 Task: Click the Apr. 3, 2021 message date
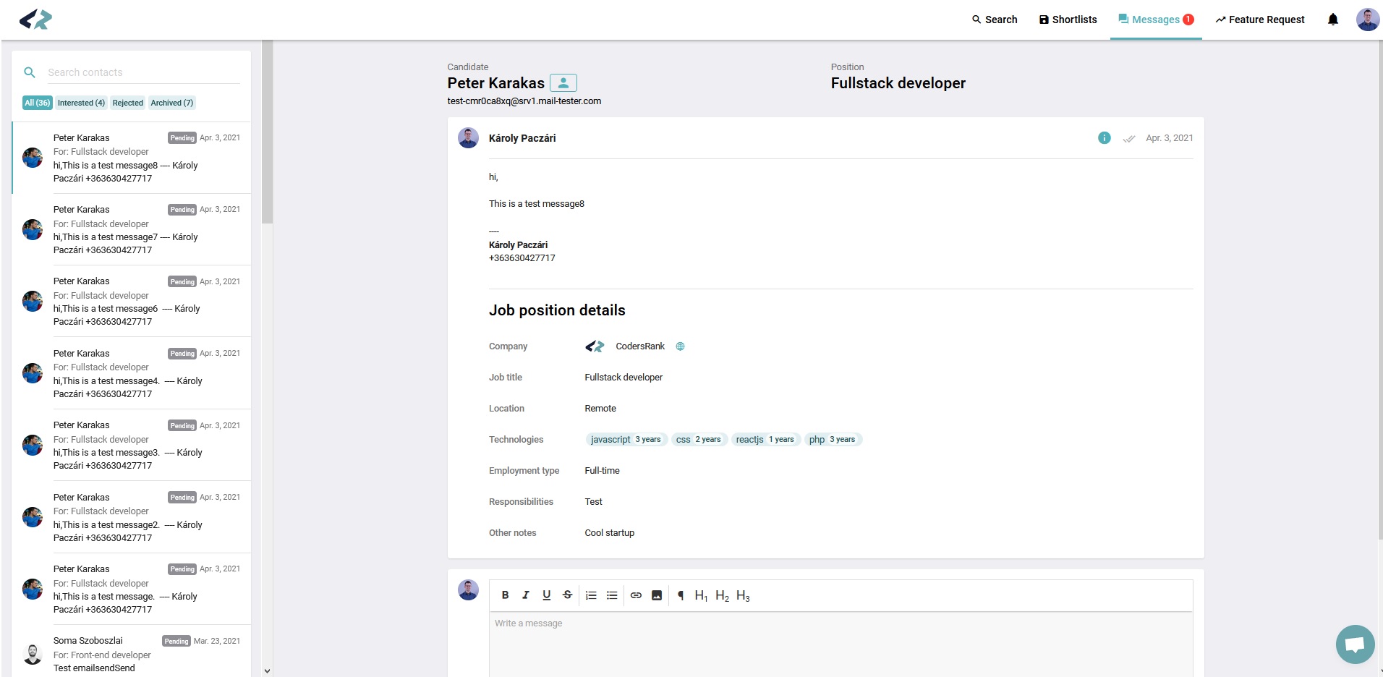click(x=1169, y=138)
